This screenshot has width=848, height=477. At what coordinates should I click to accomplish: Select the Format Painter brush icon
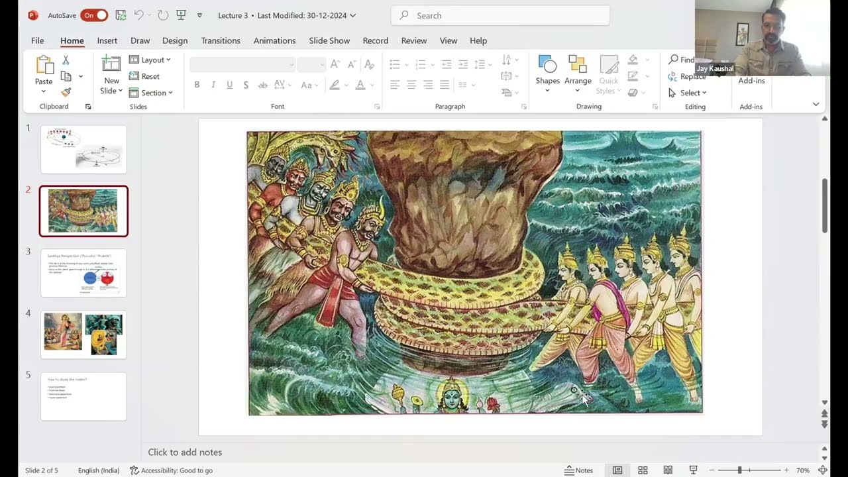pos(66,92)
